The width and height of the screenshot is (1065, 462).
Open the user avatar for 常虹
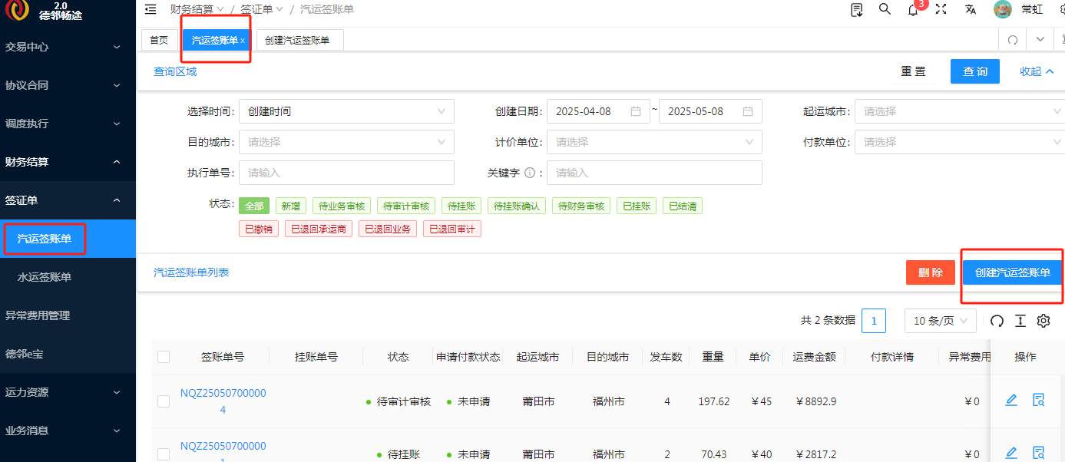[1002, 9]
